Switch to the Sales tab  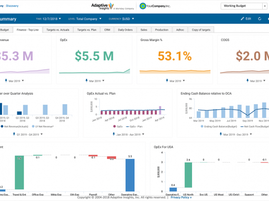coord(144,30)
